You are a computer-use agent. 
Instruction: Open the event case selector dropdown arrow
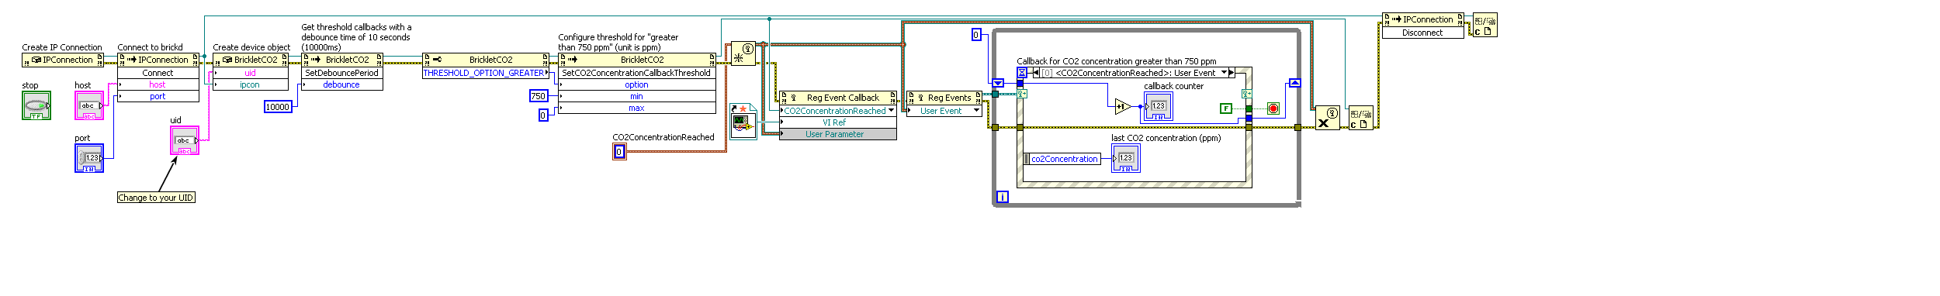tap(1225, 73)
